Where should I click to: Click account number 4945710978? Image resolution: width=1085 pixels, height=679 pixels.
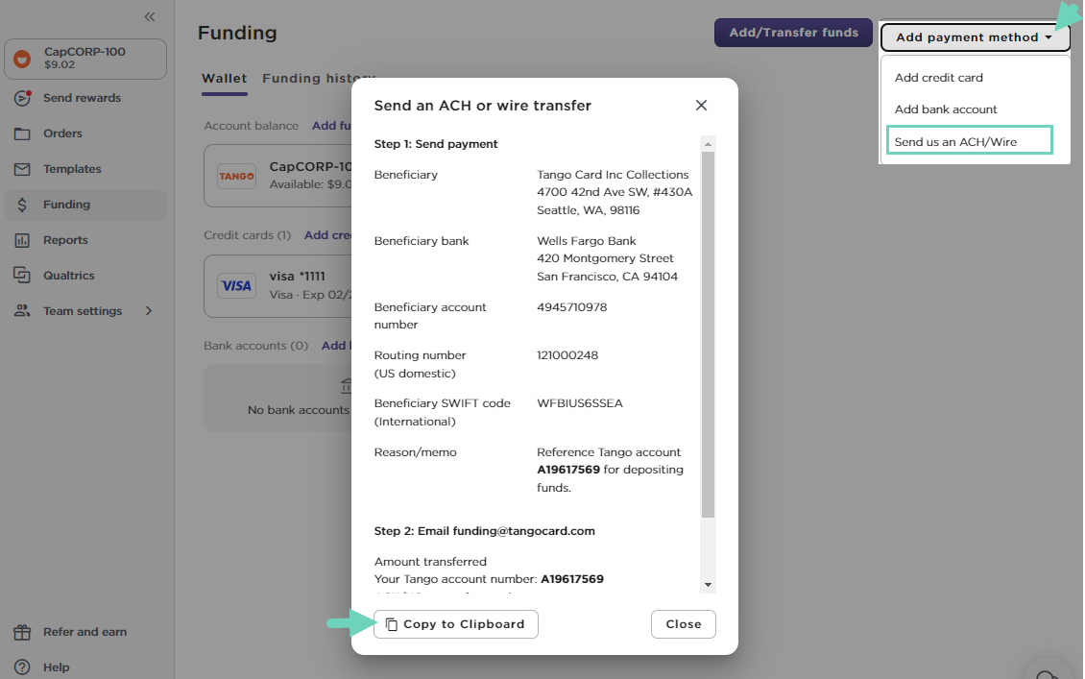[x=571, y=307]
